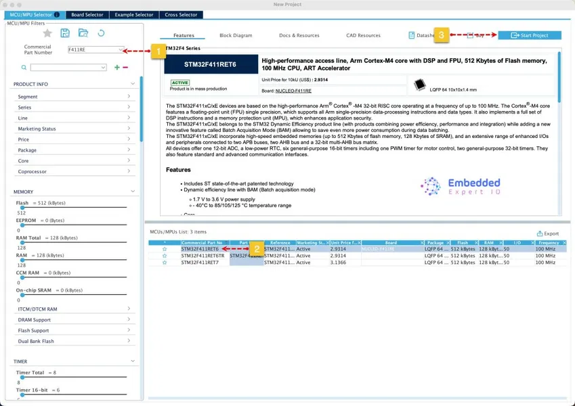Click the red minus remove filter icon
Viewport: 575px width, 406px height.
[125, 68]
